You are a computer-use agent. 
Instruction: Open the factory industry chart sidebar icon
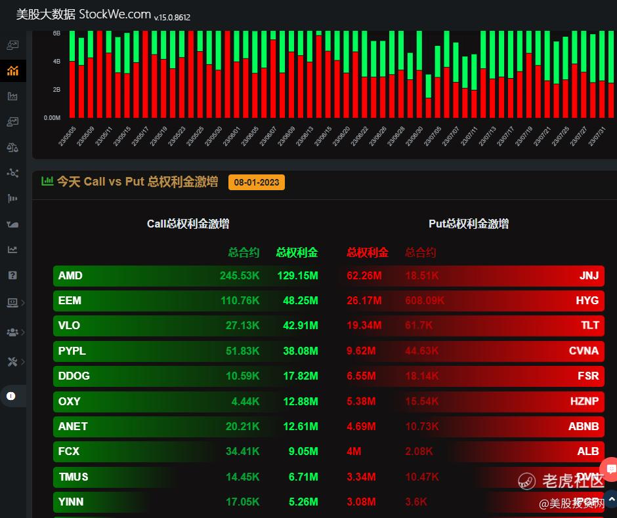point(12,96)
